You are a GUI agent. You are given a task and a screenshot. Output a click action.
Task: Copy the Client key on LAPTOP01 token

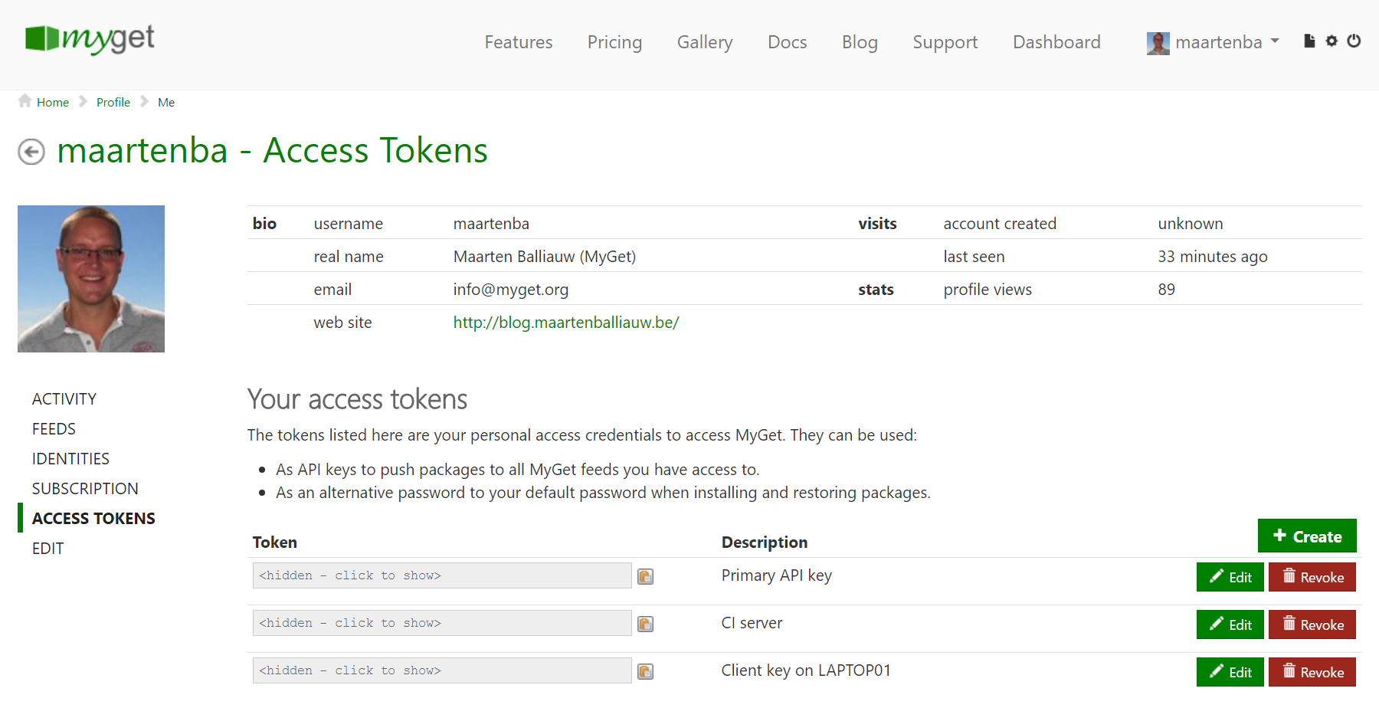click(644, 671)
